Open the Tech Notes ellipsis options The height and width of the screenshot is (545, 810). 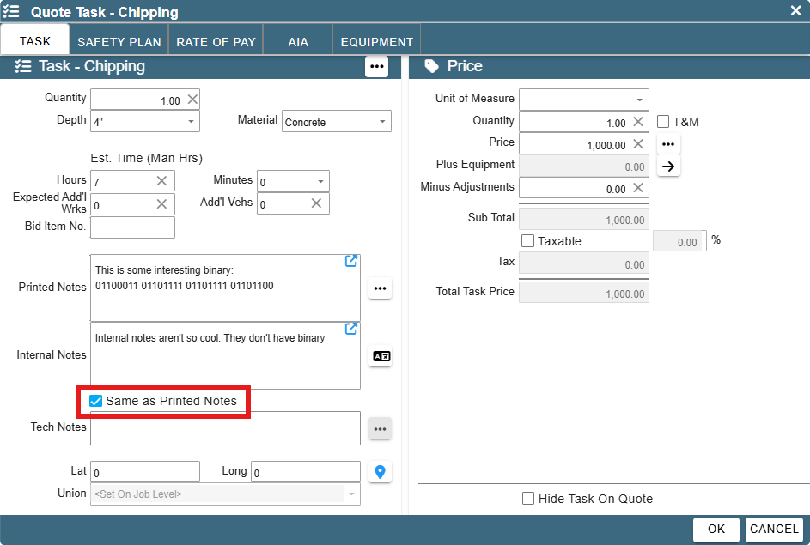[381, 429]
